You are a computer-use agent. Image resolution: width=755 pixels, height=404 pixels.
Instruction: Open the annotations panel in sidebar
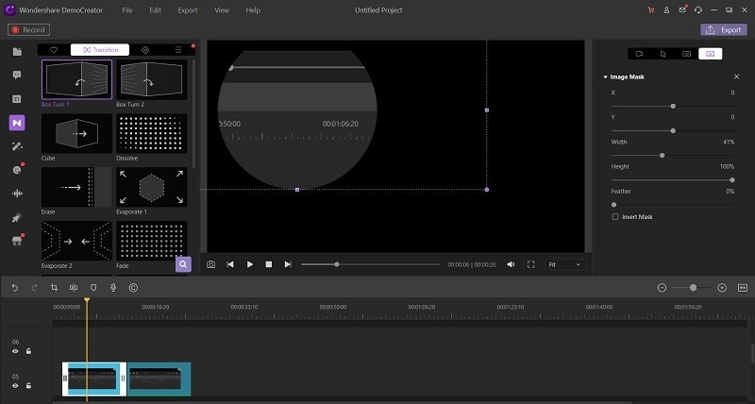17,76
